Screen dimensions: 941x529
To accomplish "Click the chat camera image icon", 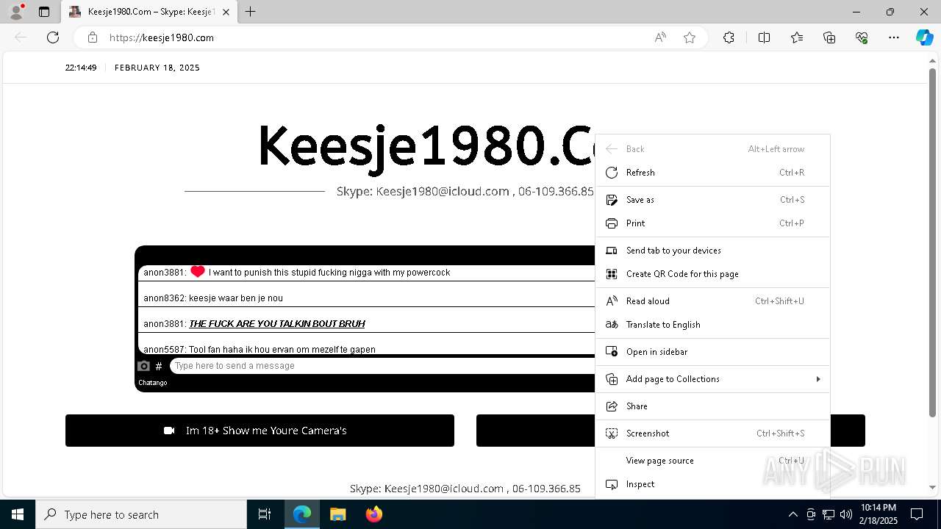I will [x=144, y=366].
